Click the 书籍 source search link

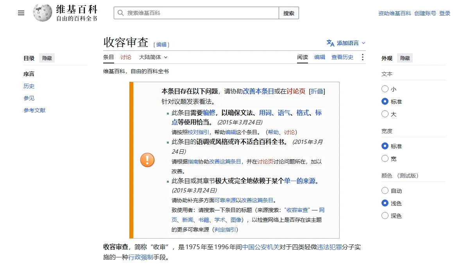(204, 220)
